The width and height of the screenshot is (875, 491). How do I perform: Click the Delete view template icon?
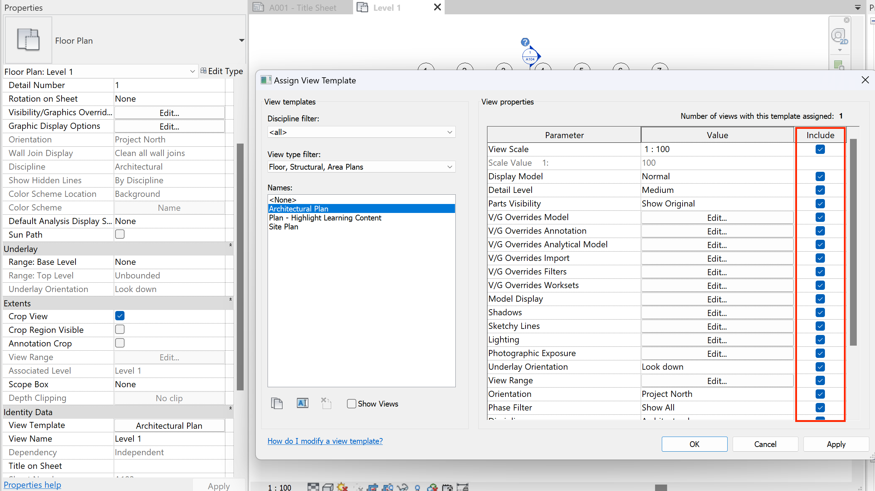coord(326,403)
